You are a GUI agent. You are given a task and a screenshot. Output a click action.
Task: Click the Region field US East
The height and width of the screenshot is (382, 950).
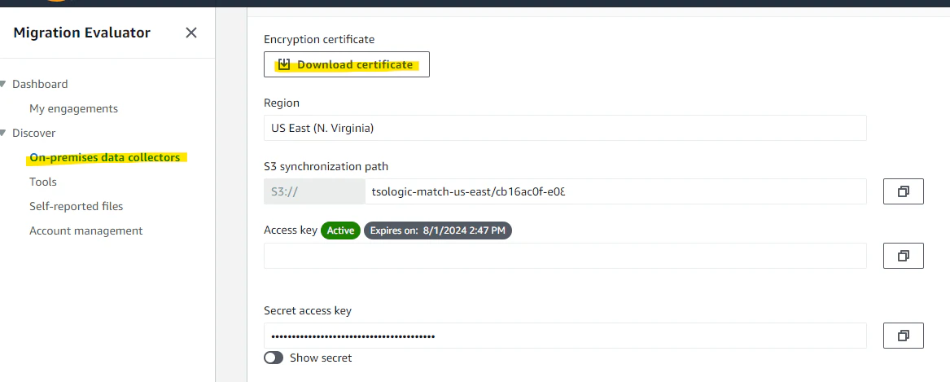tap(565, 128)
